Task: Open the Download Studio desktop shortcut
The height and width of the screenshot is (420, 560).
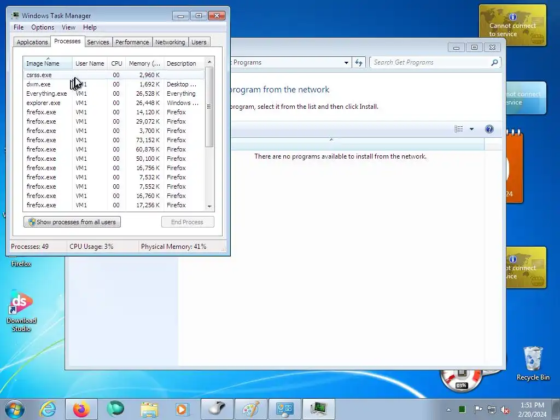Action: pyautogui.click(x=21, y=311)
